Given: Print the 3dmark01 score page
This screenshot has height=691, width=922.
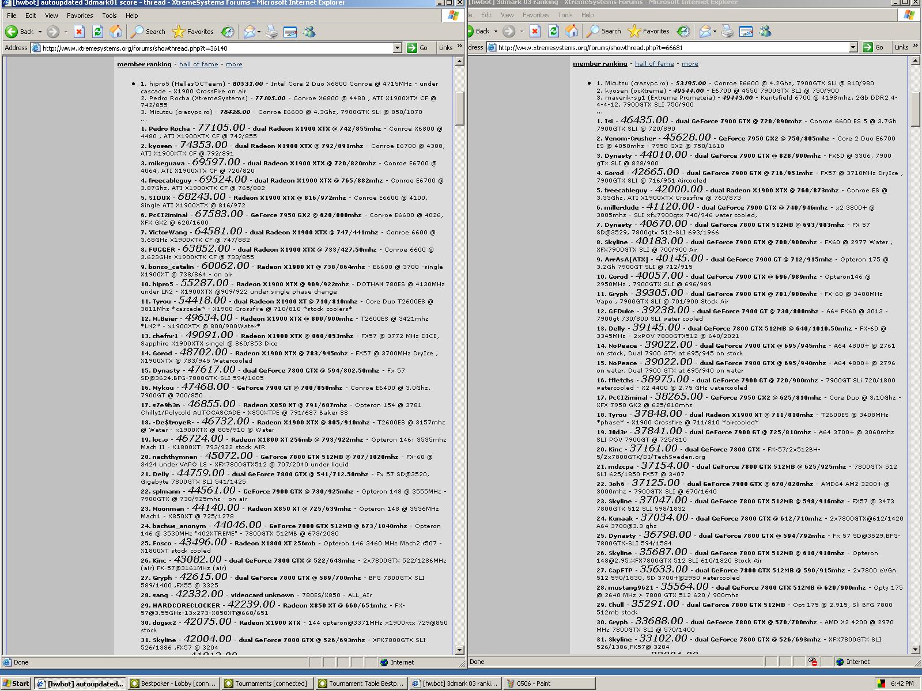Looking at the screenshot, I should pyautogui.click(x=271, y=32).
